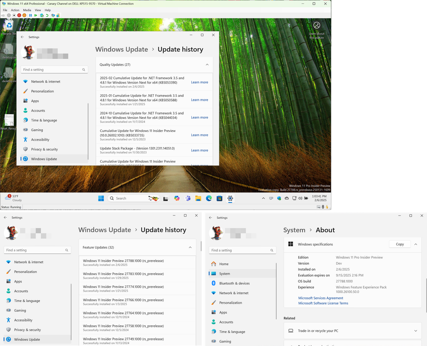Open Network & internet in VM Settings sidebar
Image resolution: width=427 pixels, height=346 pixels.
(54, 82)
